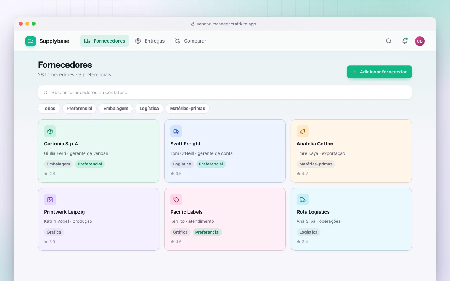Click the image icon on the Printwerk Leipzig card
Viewport: 450px width, 281px height.
[50, 200]
